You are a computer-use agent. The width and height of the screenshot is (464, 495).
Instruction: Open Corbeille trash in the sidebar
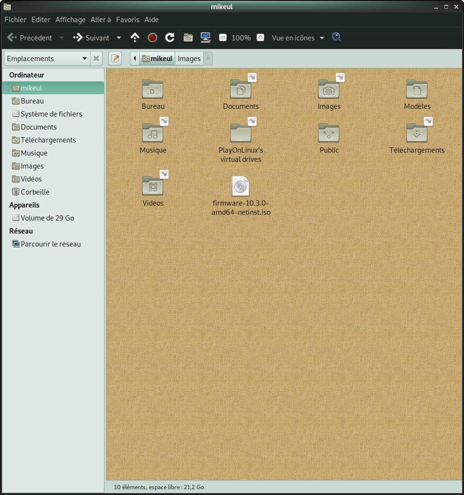(x=53, y=192)
